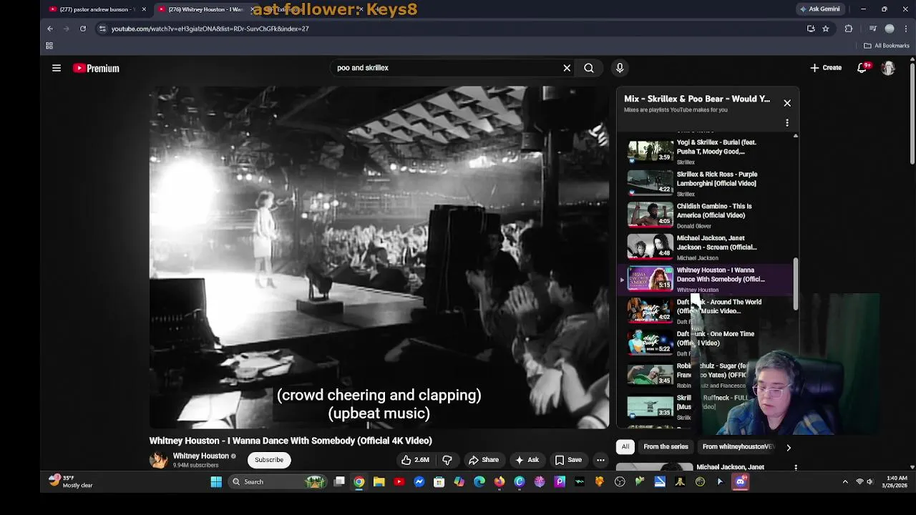Open the YouTube account avatar menu
The image size is (916, 515).
888,68
